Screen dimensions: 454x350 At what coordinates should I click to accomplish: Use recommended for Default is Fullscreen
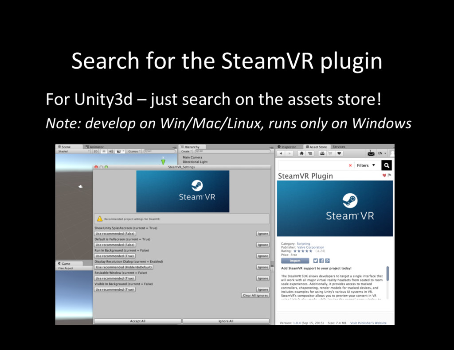115,245
